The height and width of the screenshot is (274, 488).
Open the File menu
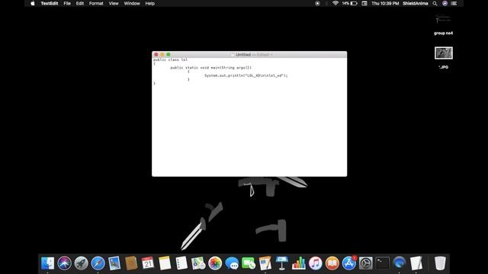point(67,3)
